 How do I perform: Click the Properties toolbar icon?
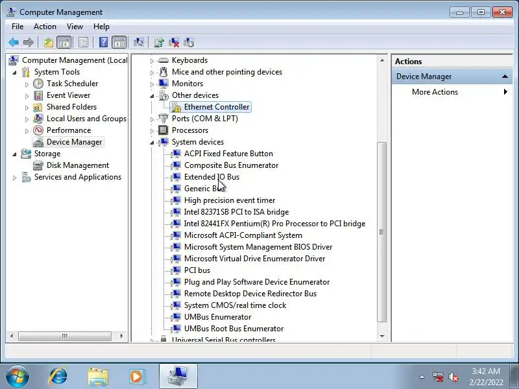tap(84, 42)
